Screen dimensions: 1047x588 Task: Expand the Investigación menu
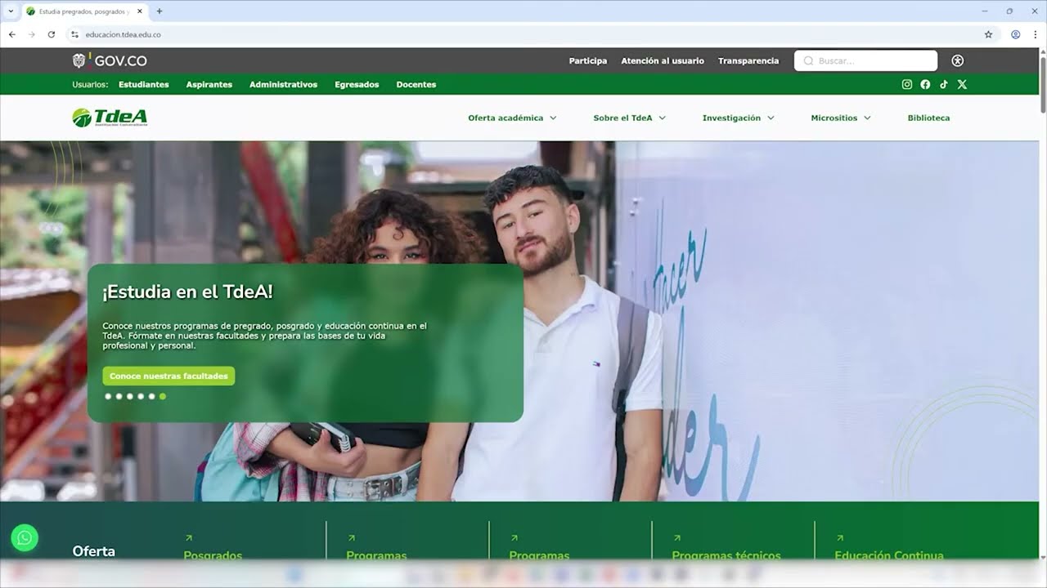[x=738, y=118]
